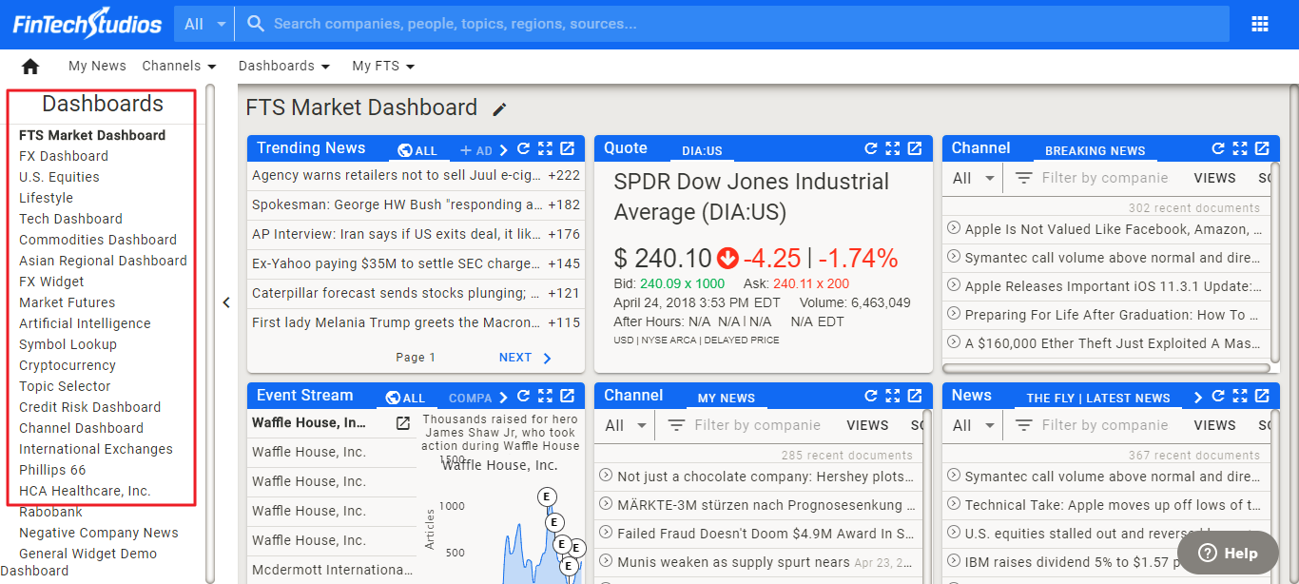Focus Filter by companies in Breaking News
Viewport: 1299px width, 584px height.
pos(1104,178)
